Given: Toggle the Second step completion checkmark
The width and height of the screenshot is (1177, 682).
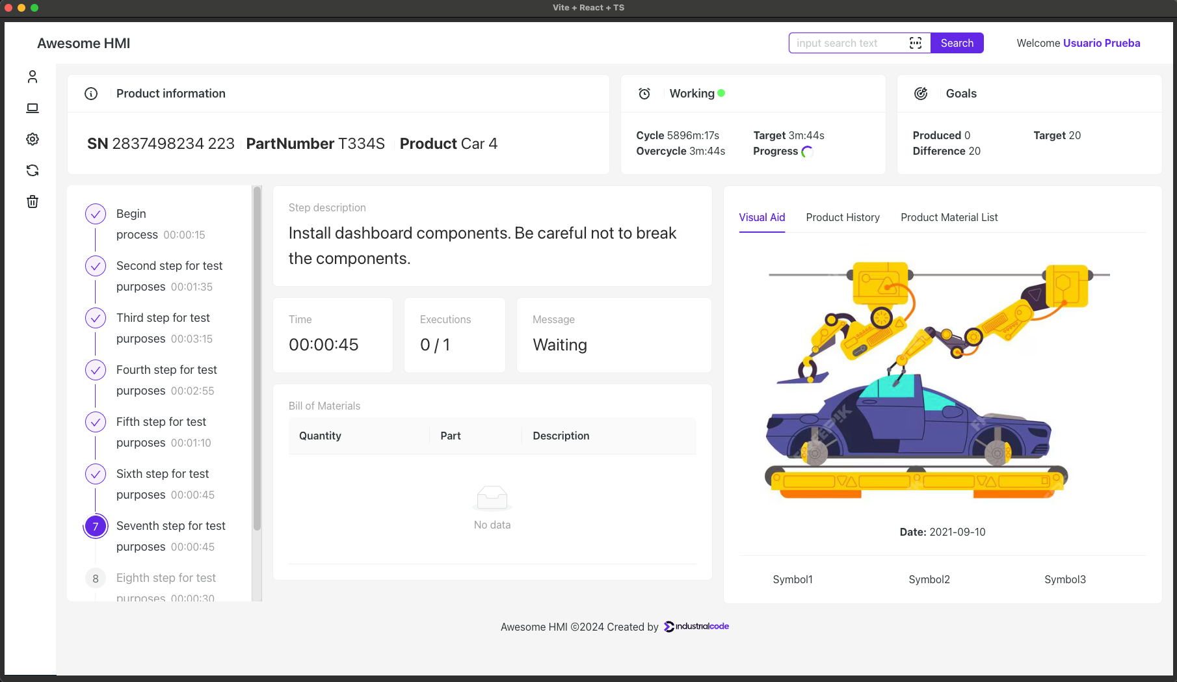Looking at the screenshot, I should click(x=96, y=266).
